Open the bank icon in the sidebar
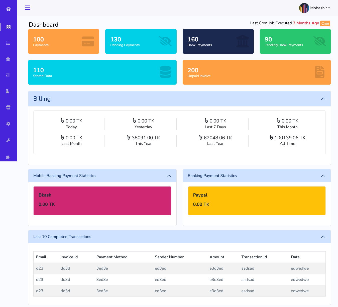 [x=8, y=59]
